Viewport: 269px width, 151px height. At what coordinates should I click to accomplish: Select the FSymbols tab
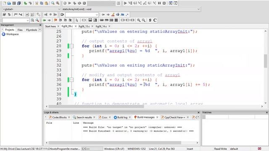pos(32,30)
